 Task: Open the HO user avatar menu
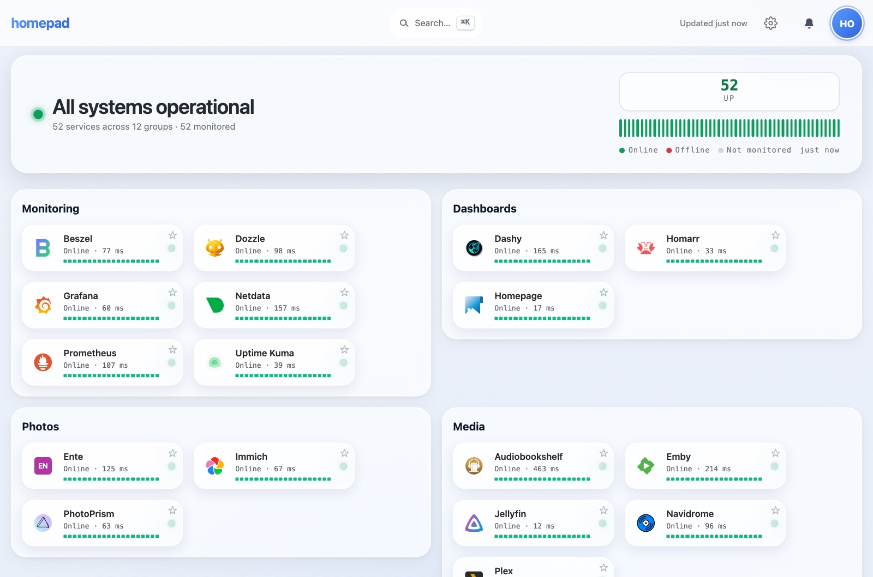(x=847, y=23)
